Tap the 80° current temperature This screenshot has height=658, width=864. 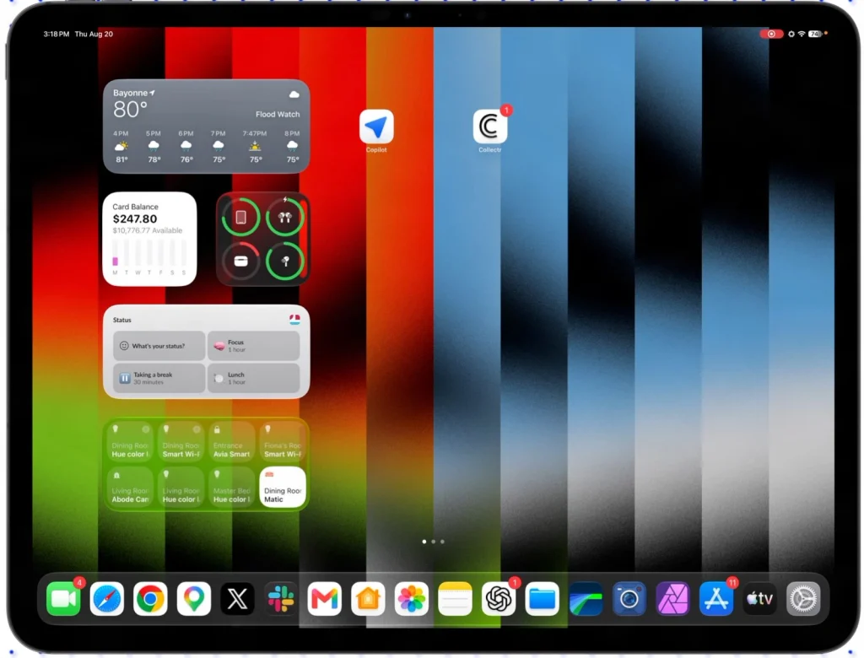click(130, 110)
